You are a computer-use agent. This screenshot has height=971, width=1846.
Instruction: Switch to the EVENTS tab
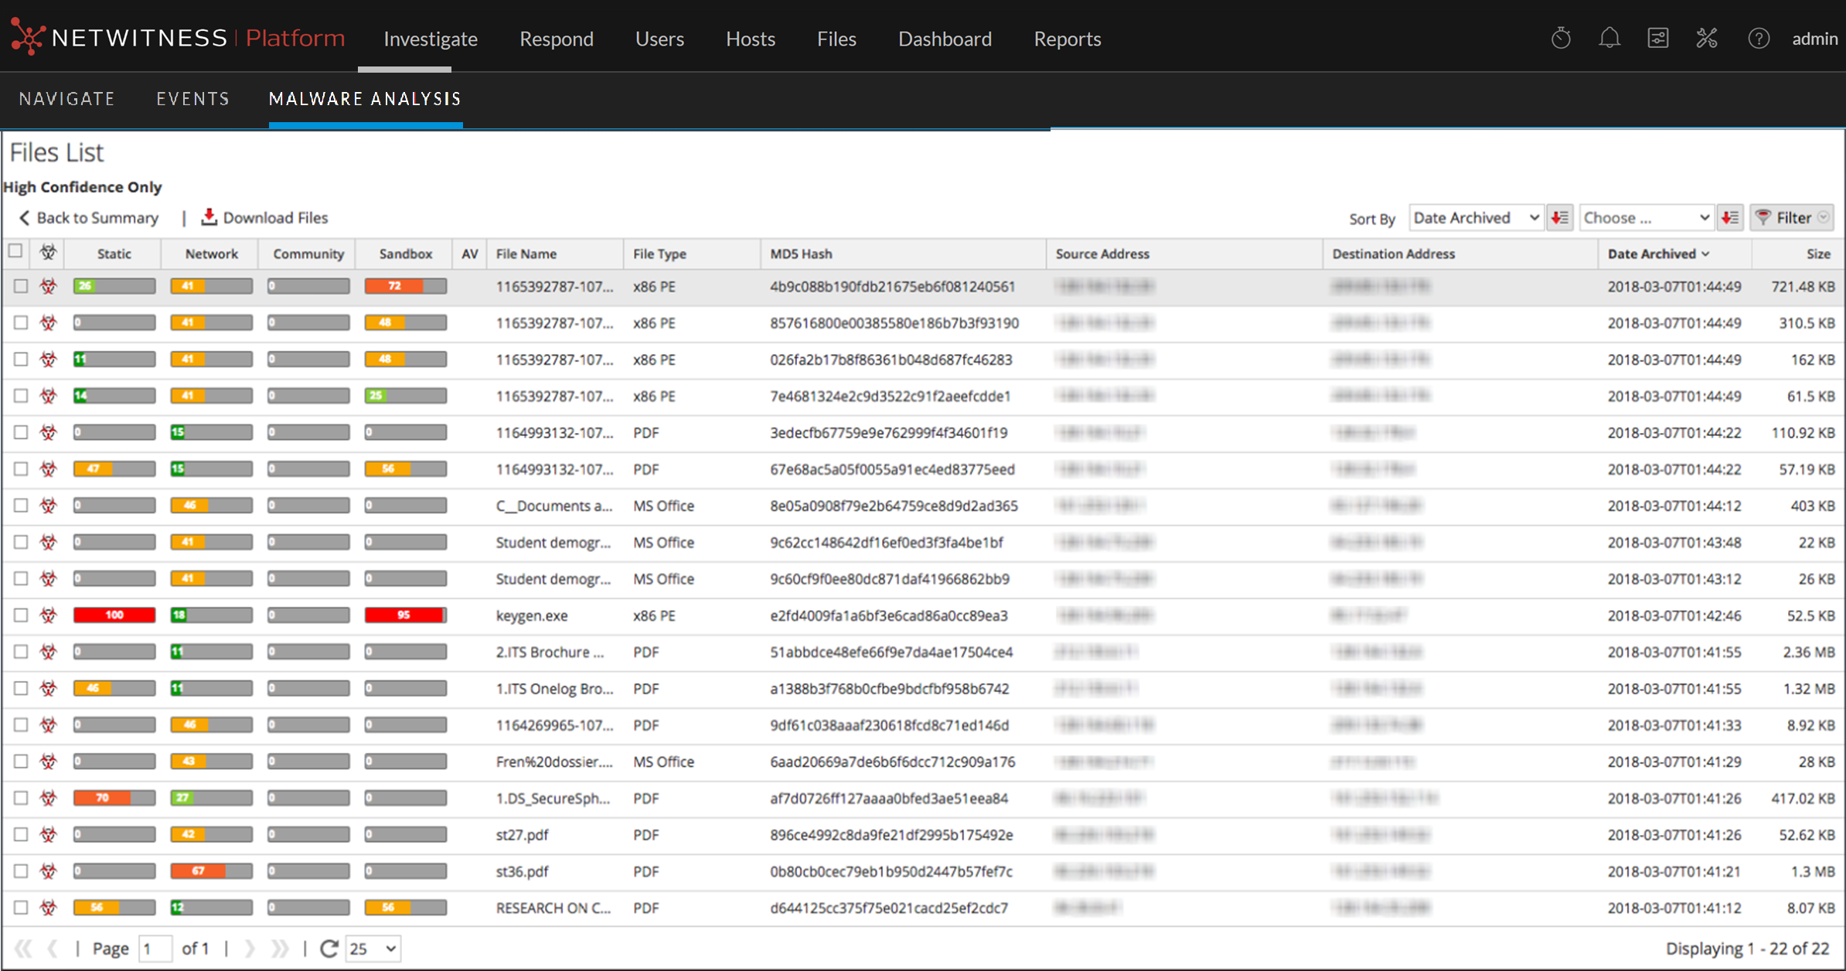[192, 98]
